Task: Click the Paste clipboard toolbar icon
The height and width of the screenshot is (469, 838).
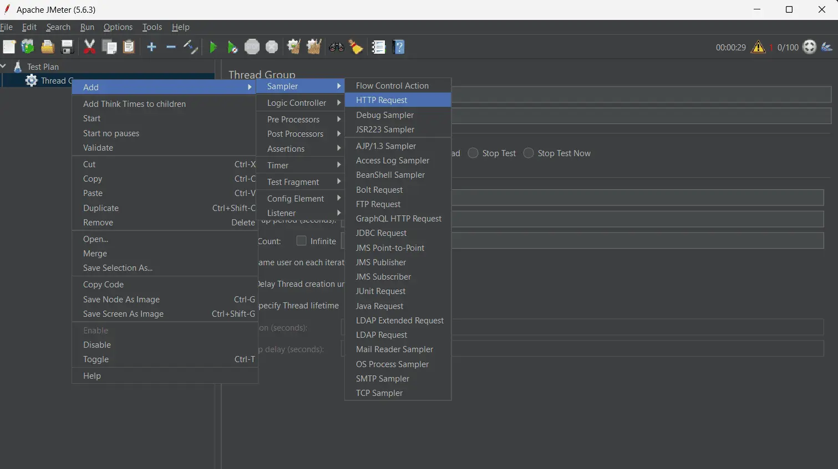Action: (129, 47)
